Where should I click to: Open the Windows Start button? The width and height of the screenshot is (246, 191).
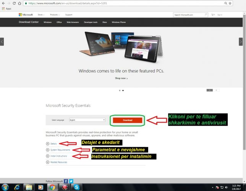click(x=5, y=187)
